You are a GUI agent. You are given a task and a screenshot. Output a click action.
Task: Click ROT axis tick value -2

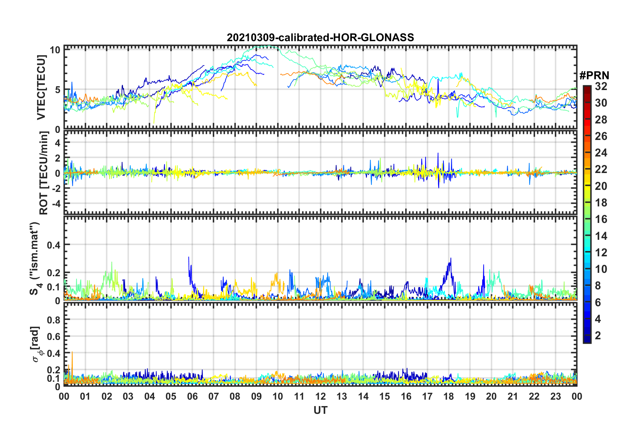coord(56,189)
